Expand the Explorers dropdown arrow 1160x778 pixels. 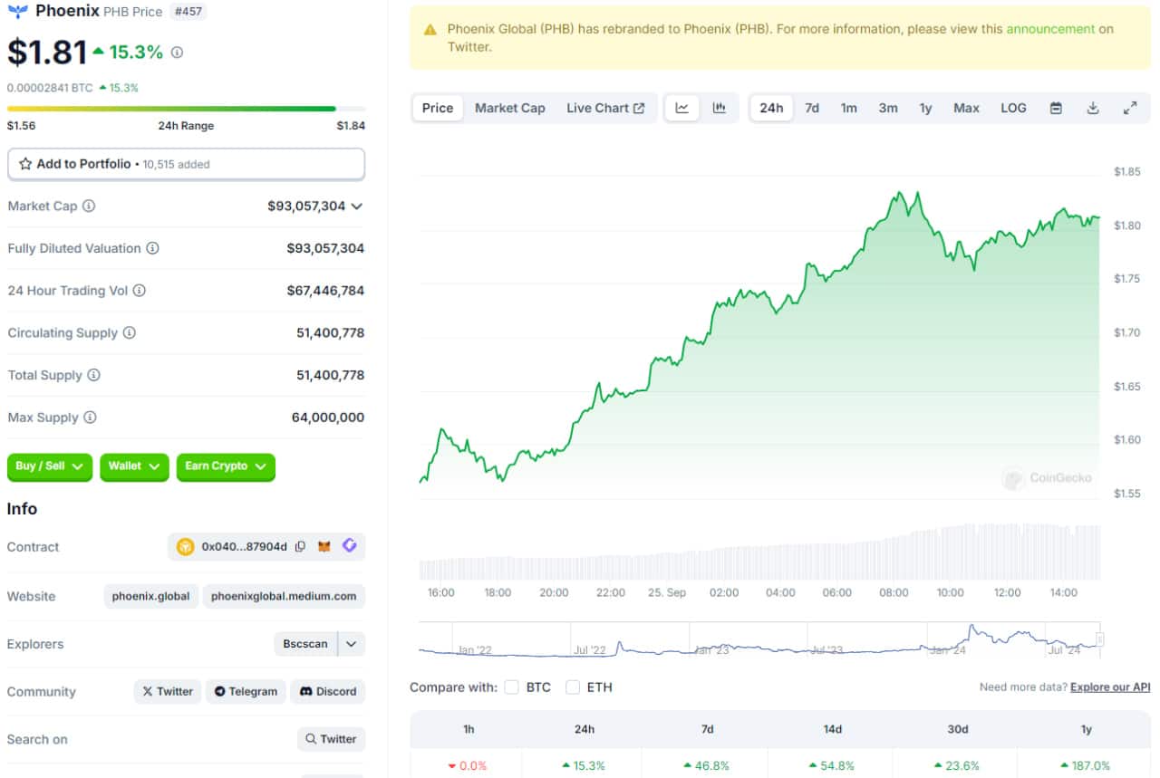coord(352,644)
